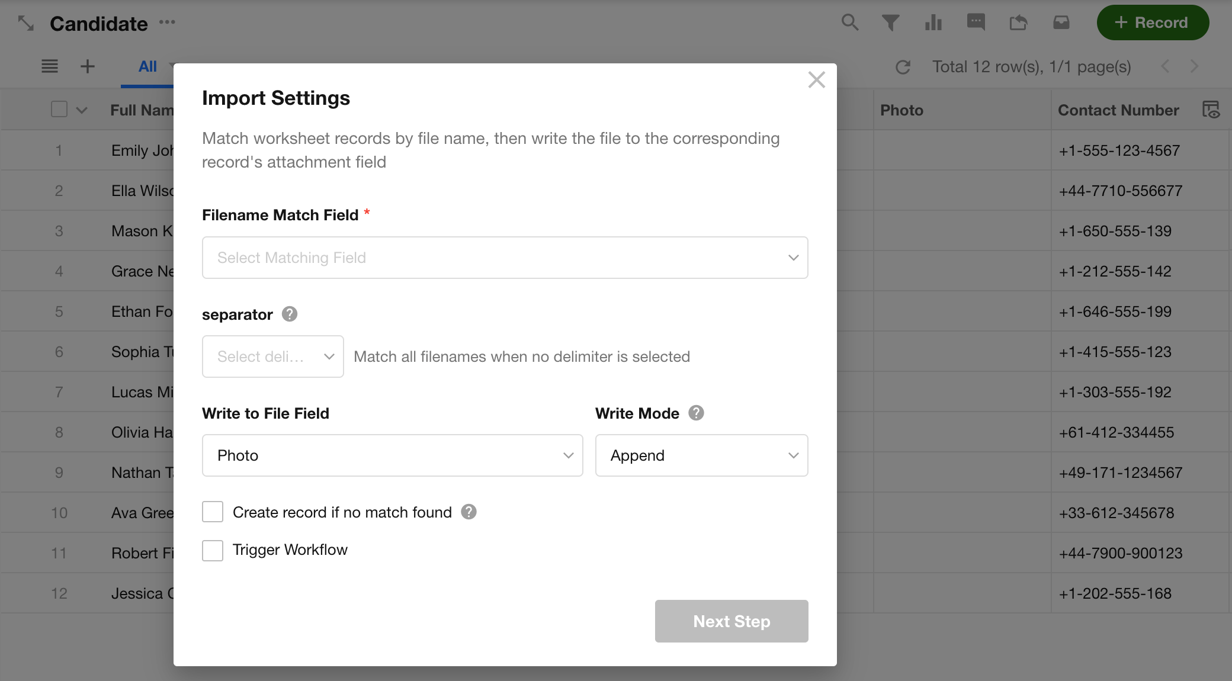Open the filter funnel icon
Image resolution: width=1232 pixels, height=681 pixels.
click(890, 23)
